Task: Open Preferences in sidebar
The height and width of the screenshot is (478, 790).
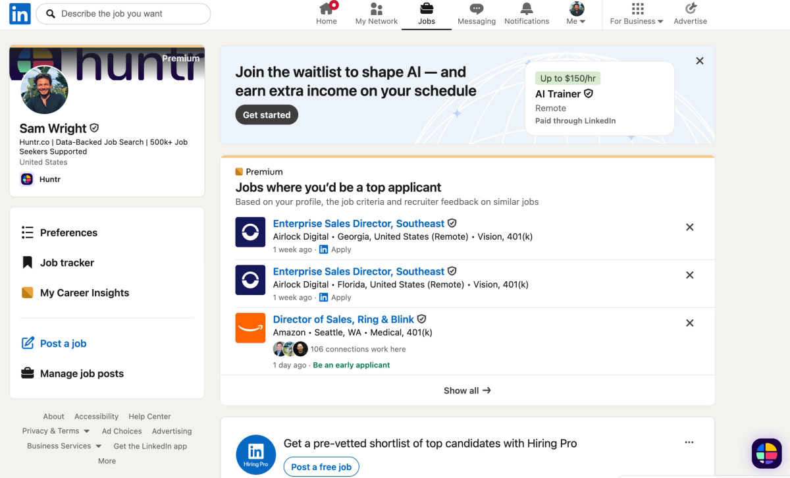Action: (68, 232)
